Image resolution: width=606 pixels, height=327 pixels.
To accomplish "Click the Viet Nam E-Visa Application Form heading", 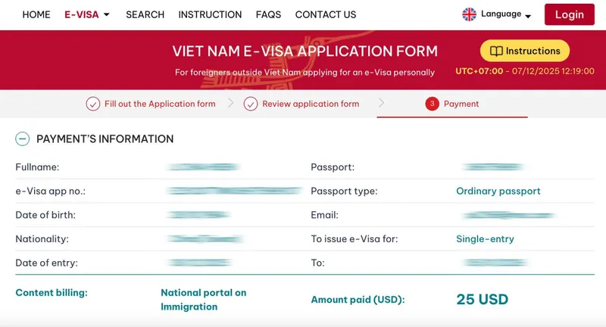I will pyautogui.click(x=305, y=51).
